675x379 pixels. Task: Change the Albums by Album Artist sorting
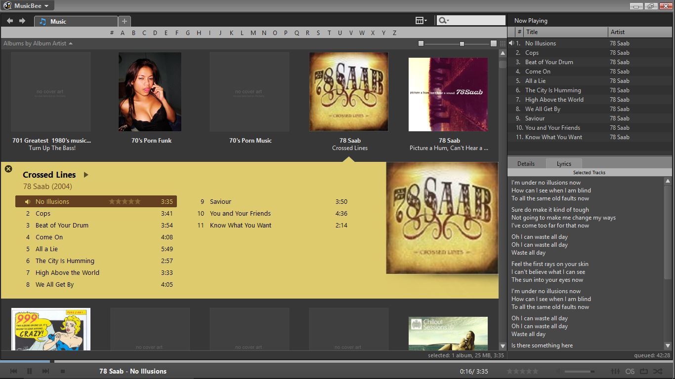pos(38,43)
